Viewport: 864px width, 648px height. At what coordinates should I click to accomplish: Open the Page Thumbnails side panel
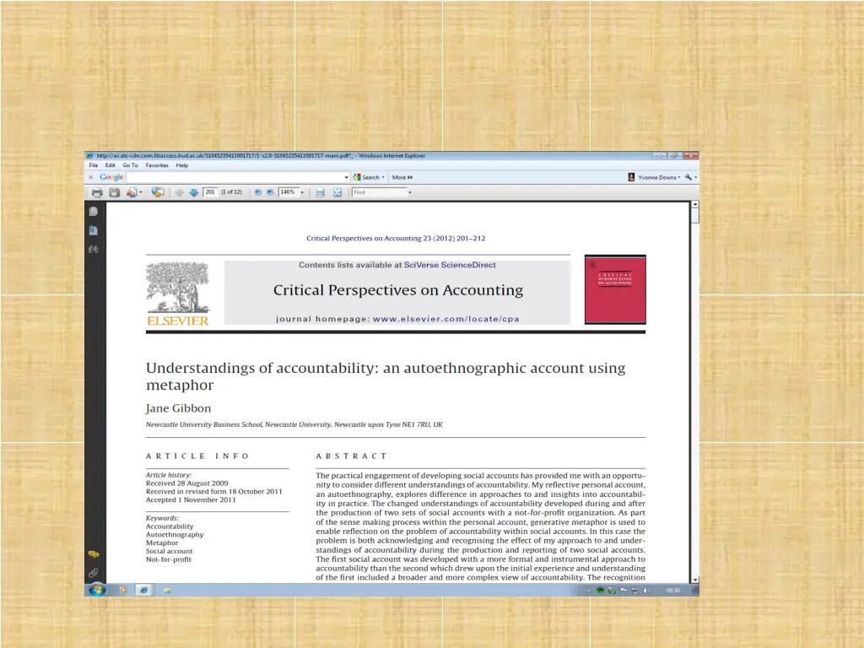tap(94, 212)
